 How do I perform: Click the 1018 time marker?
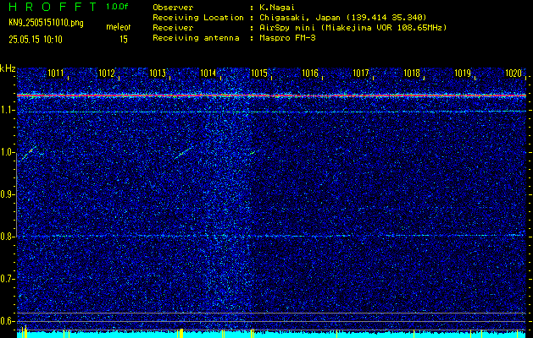click(x=412, y=73)
